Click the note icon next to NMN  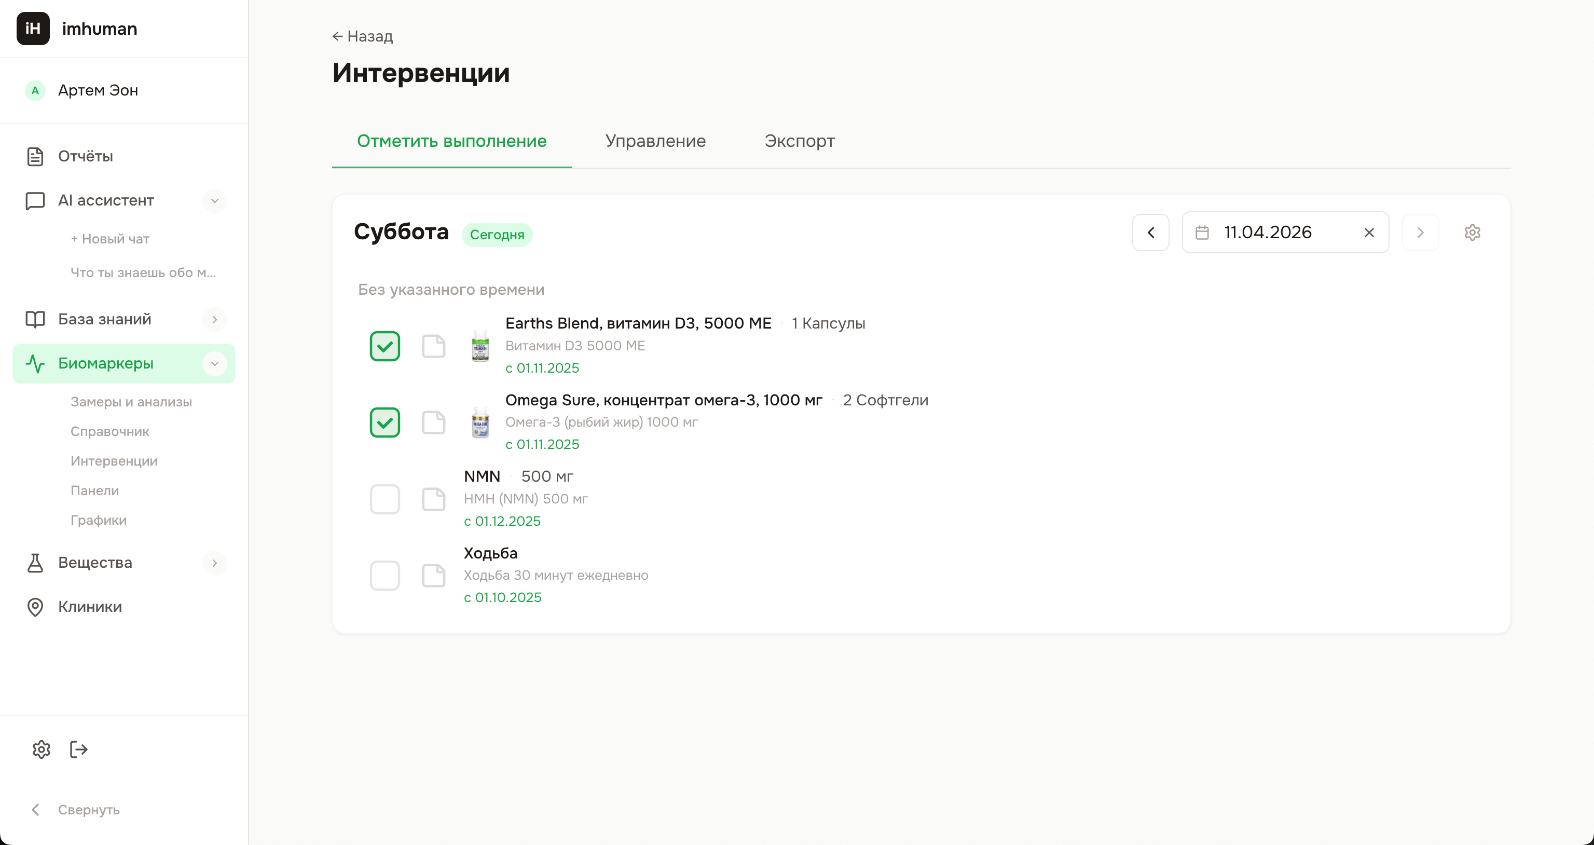click(433, 499)
